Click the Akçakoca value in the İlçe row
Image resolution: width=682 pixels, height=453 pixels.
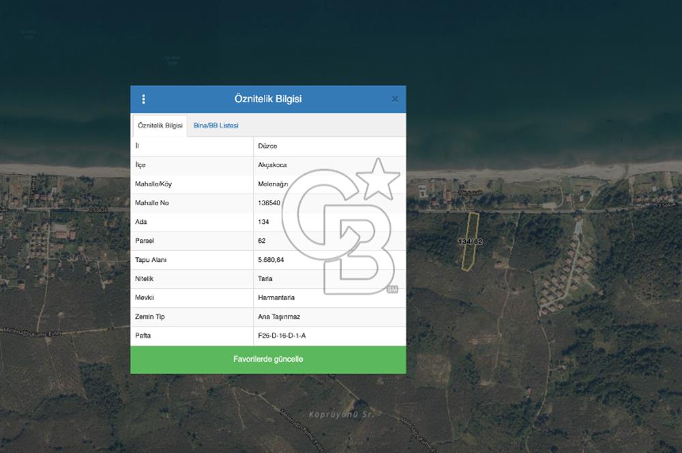[271, 165]
